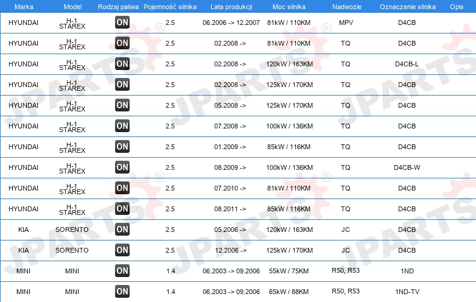
Task: Click the Lata produkcji header
Action: click(231, 7)
